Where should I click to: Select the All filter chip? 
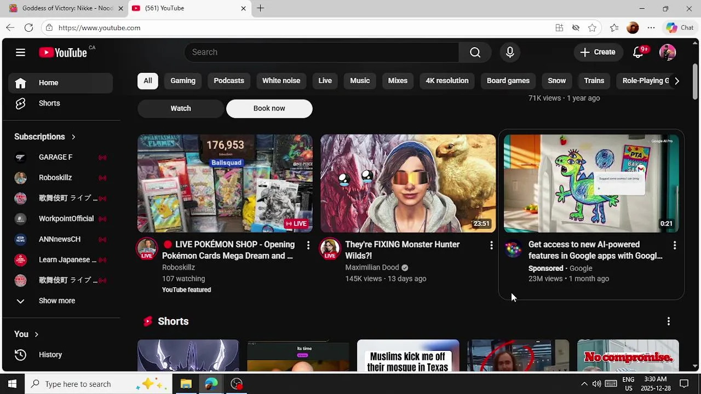tap(148, 80)
